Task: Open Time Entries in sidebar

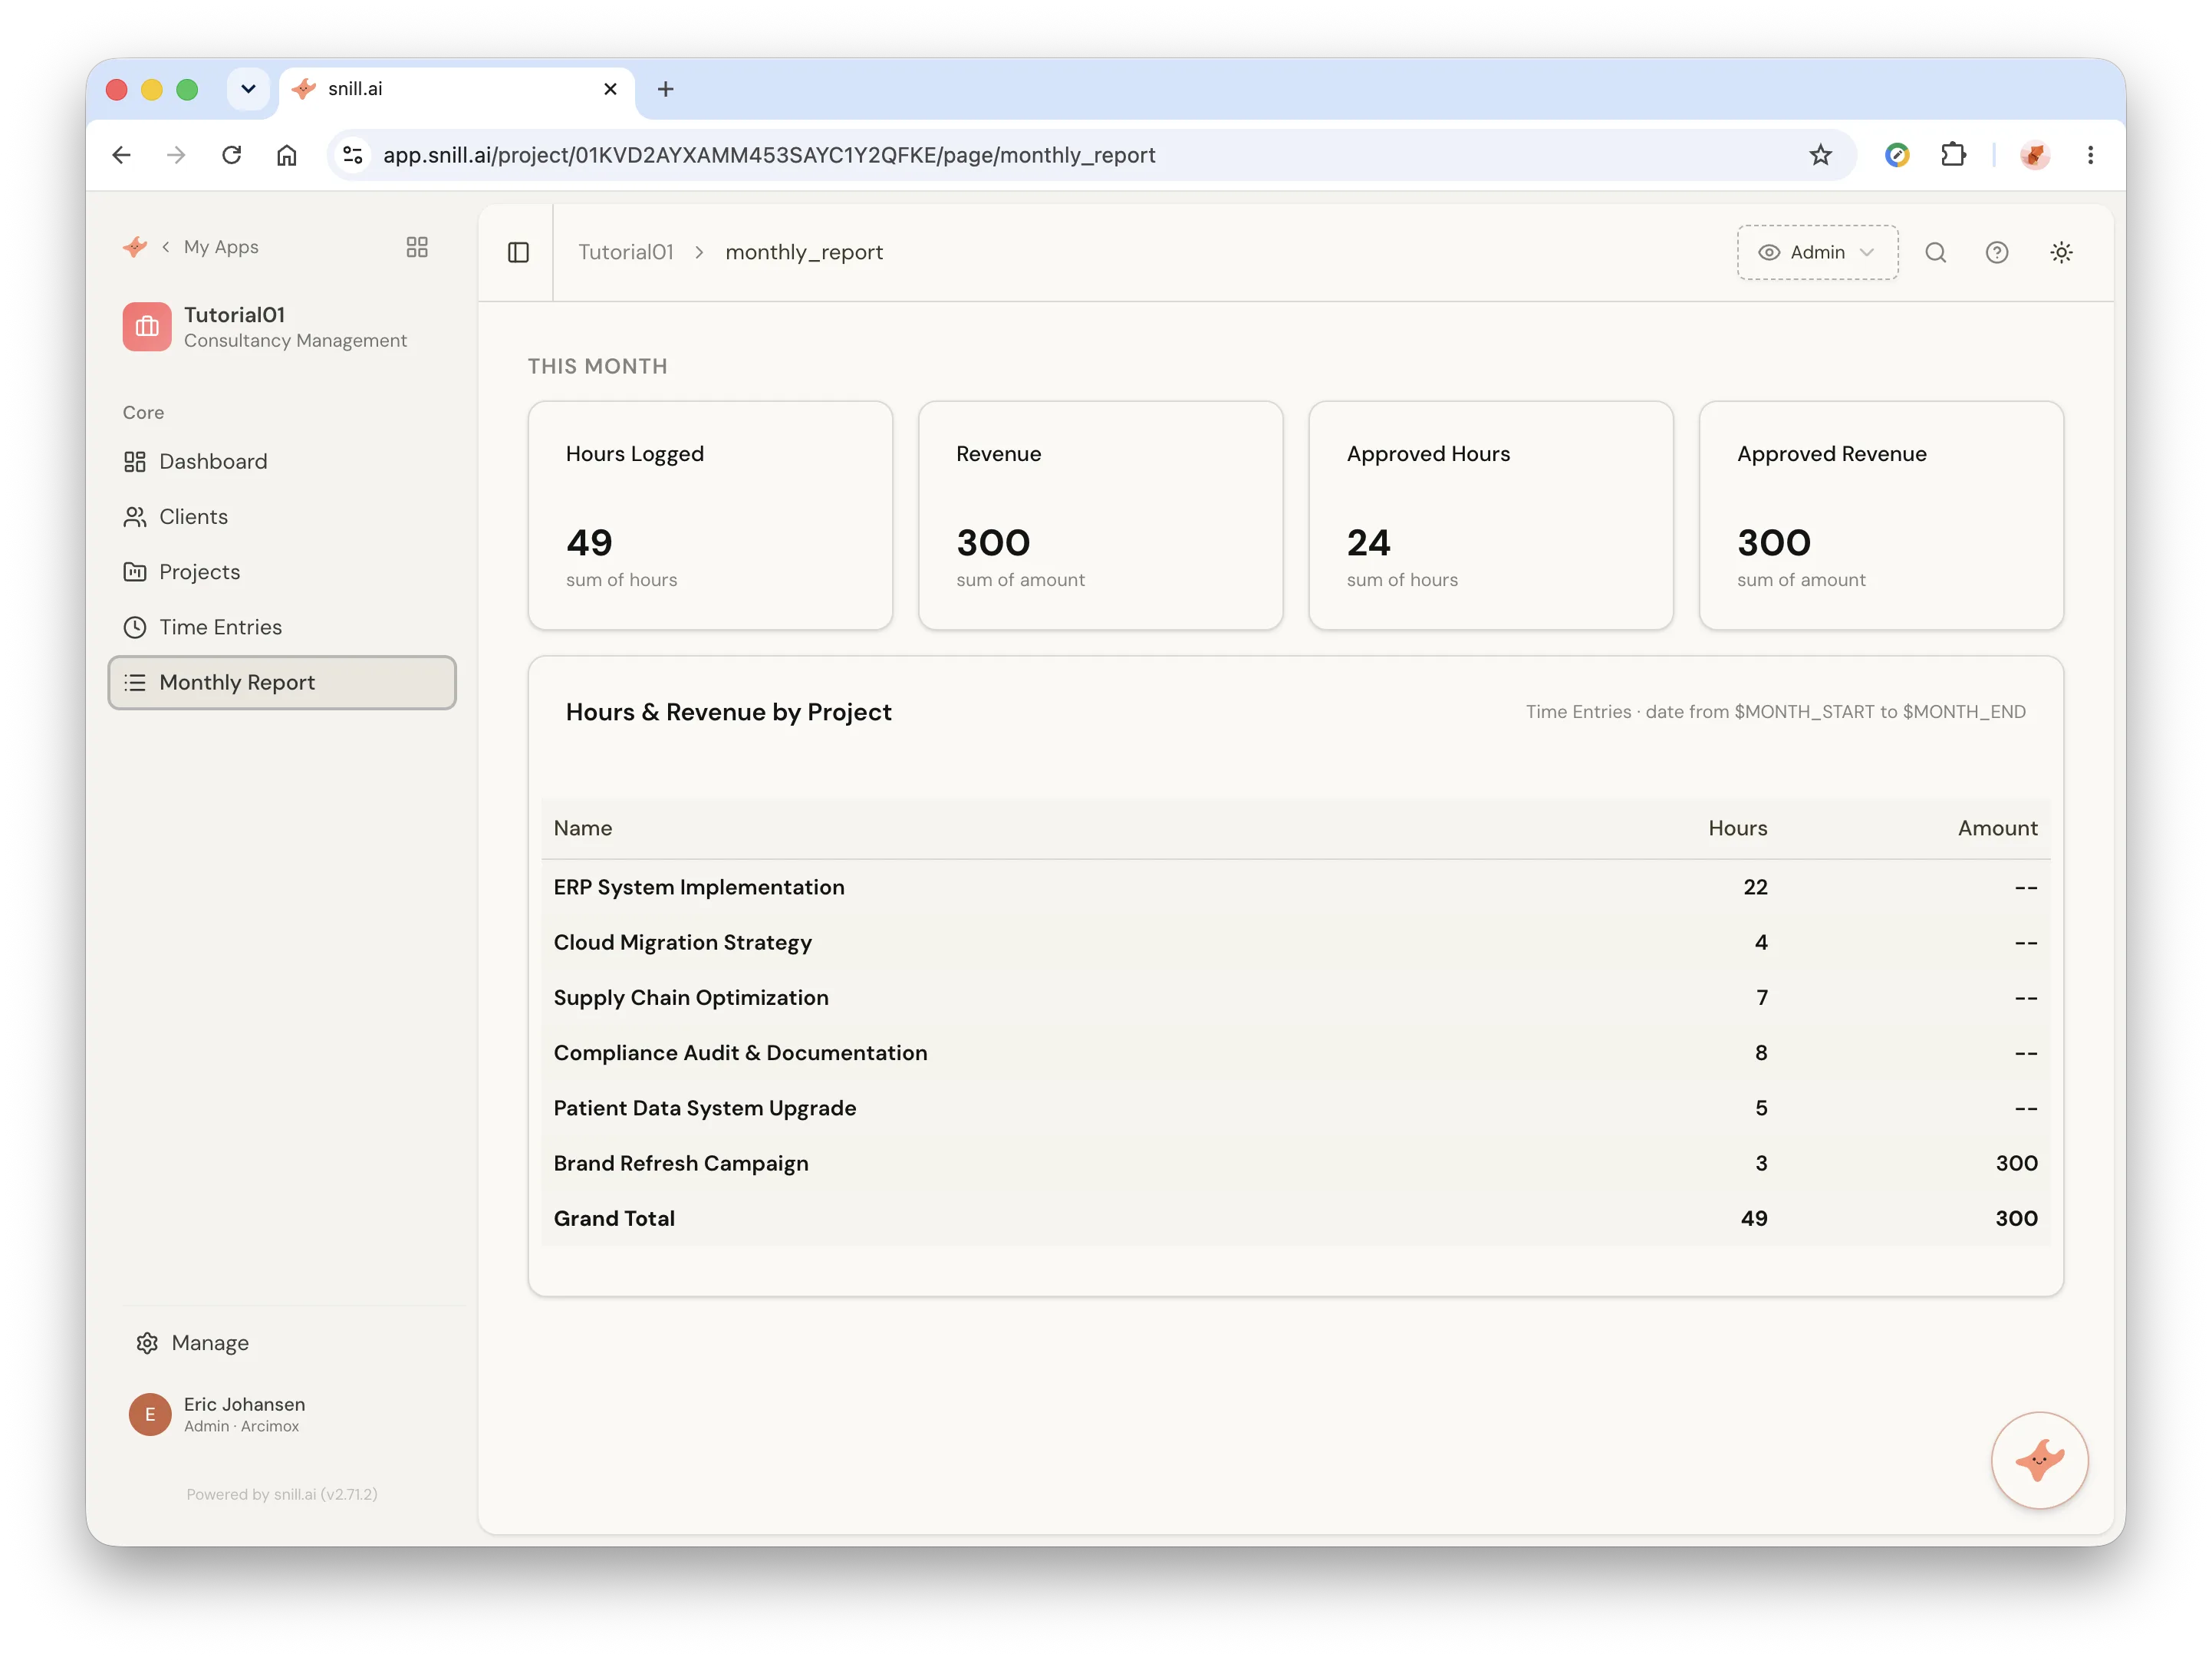Action: pyautogui.click(x=282, y=627)
